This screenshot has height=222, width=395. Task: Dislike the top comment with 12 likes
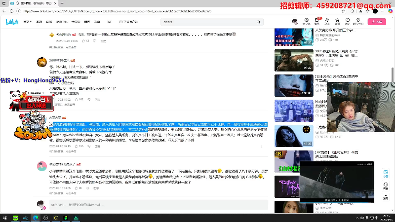[x=95, y=41]
